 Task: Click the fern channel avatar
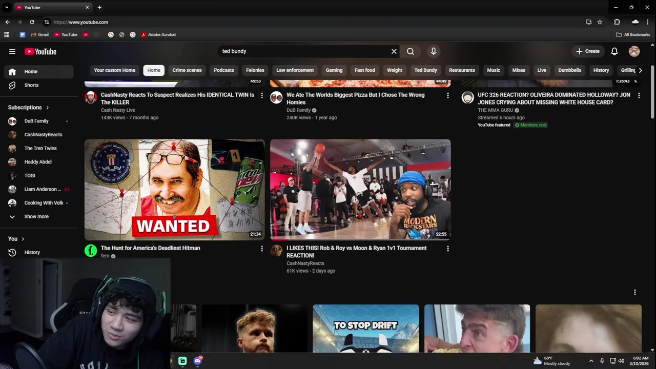tap(91, 251)
